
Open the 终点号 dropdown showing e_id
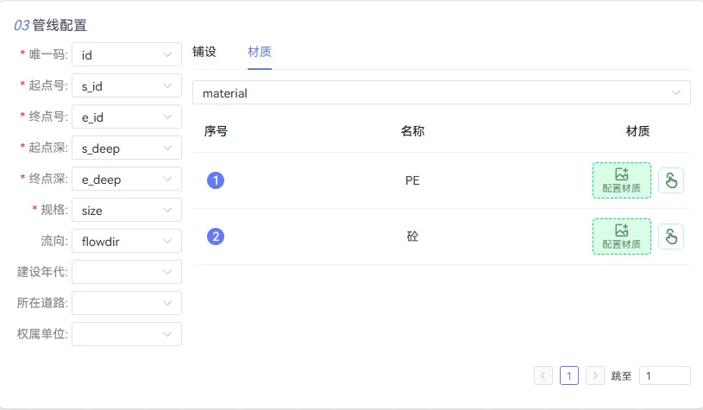tap(127, 117)
